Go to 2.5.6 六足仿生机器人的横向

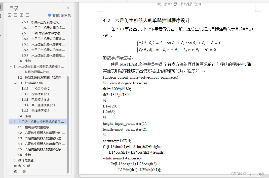pos(43,50)
